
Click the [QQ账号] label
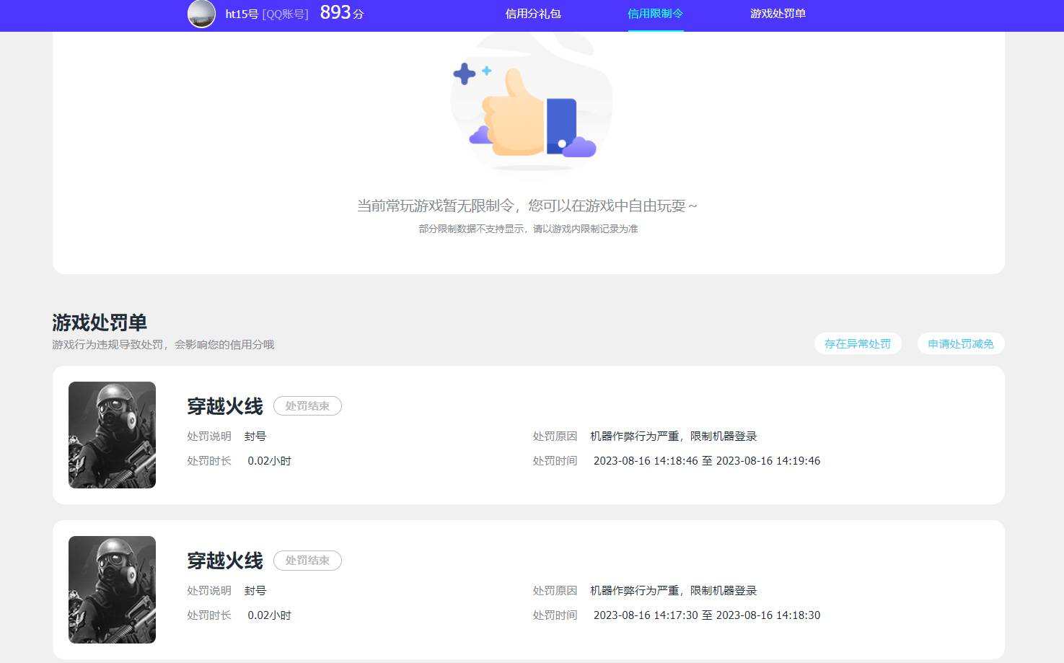coord(285,14)
